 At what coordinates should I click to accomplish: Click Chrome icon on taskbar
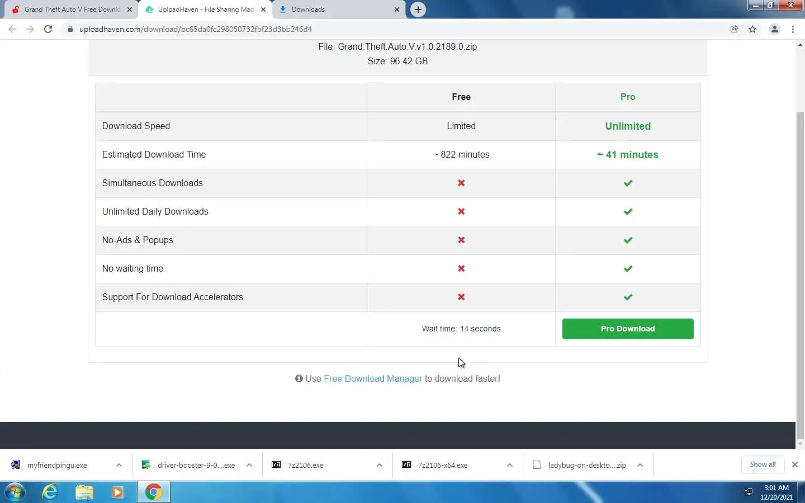click(153, 492)
